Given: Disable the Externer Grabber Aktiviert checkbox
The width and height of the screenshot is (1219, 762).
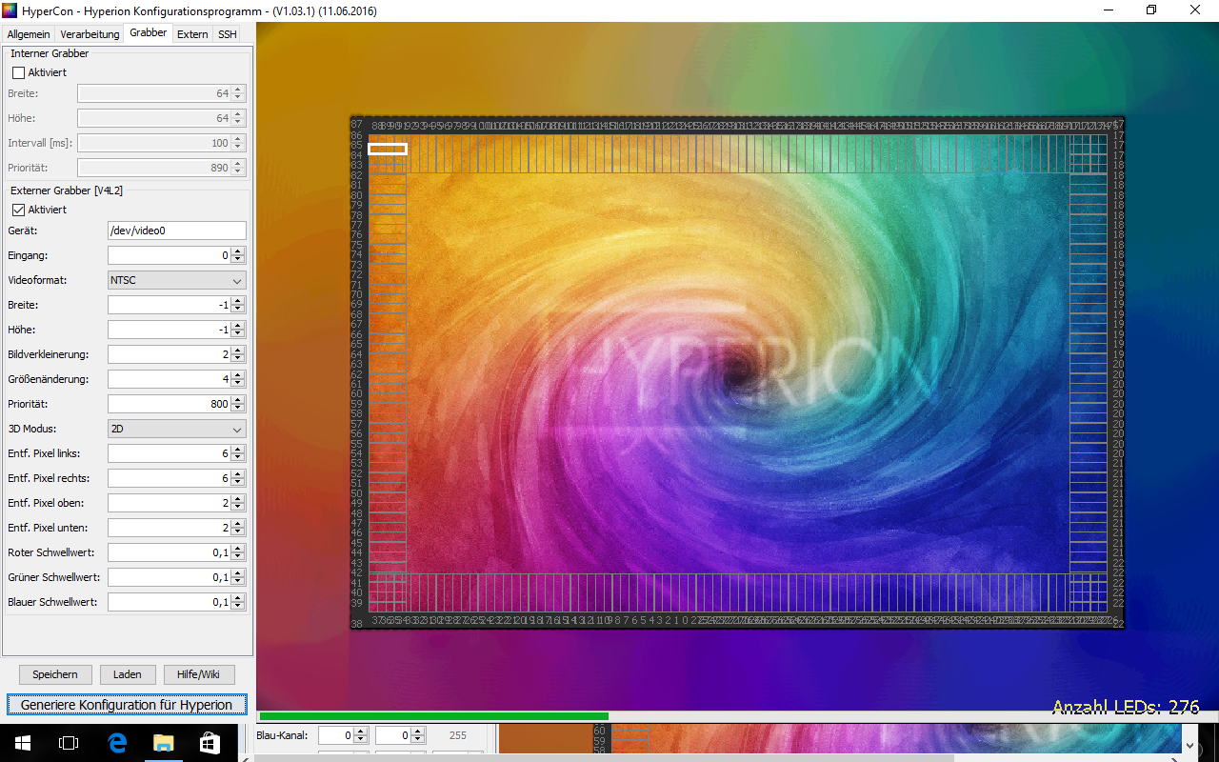Looking at the screenshot, I should [x=18, y=210].
